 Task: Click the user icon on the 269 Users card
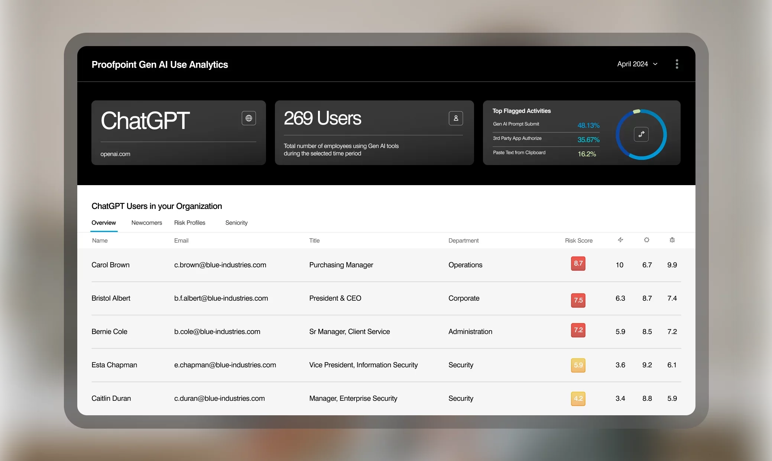point(456,118)
